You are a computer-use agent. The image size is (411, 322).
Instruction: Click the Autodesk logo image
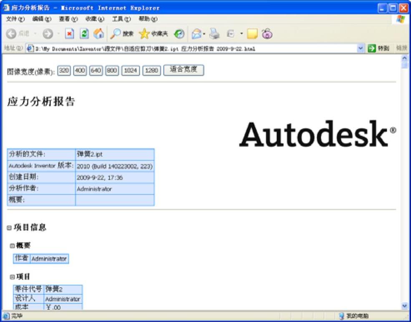pos(318,134)
